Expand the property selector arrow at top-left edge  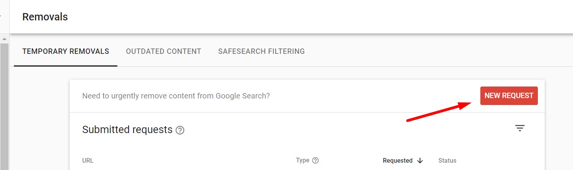click(1, 17)
